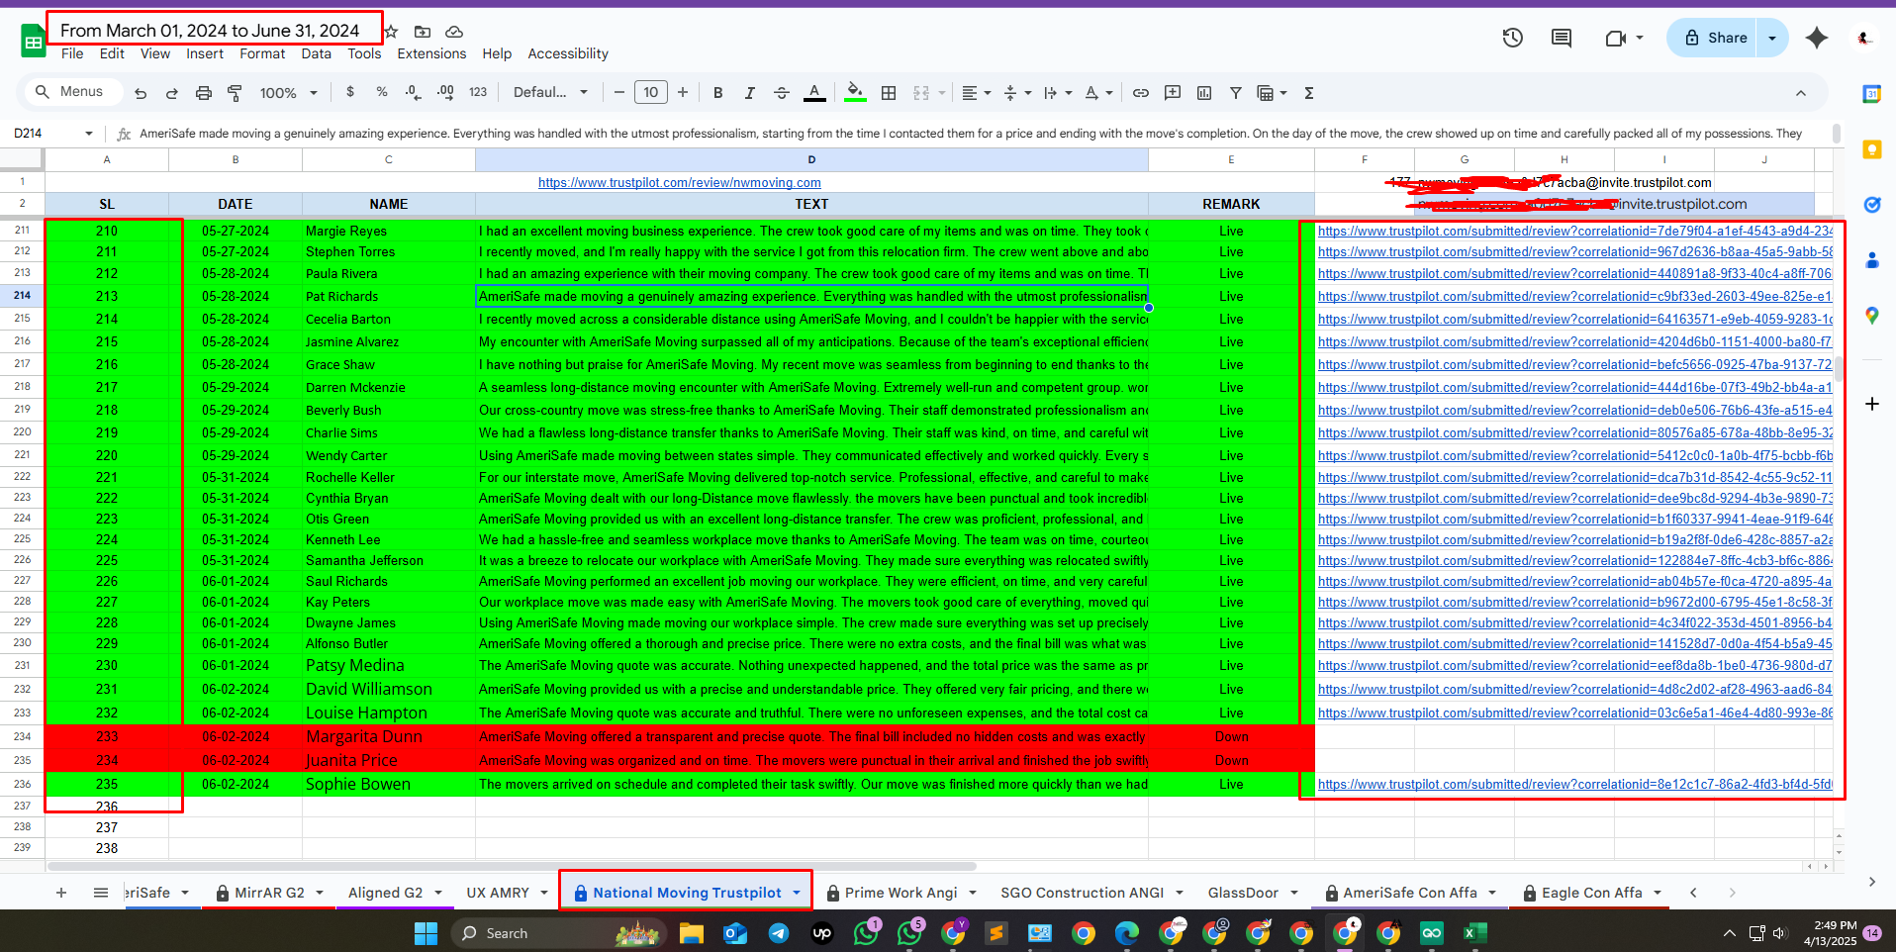The image size is (1896, 952).
Task: Hide the menus with collapse chevron
Action: click(1801, 93)
